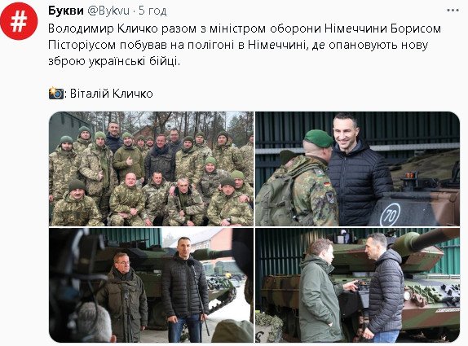This screenshot has height=346, width=468.
Task: Click the 'Віталій Кличко' photo credit text
Action: coord(112,94)
